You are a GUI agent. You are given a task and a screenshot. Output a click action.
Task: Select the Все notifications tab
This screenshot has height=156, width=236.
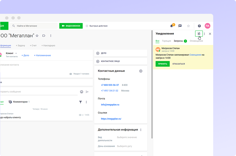point(158,41)
